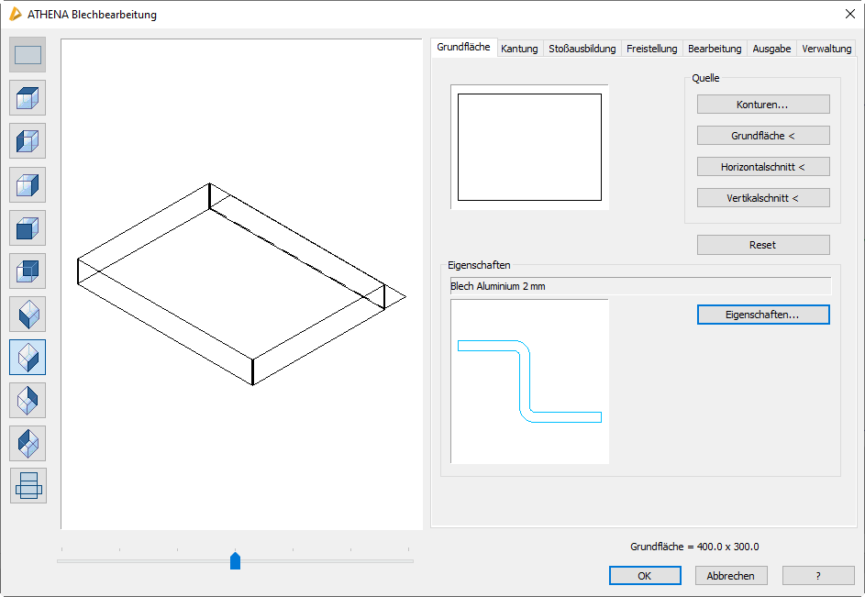
Task: Switch to the Kantung tab
Action: click(x=519, y=49)
